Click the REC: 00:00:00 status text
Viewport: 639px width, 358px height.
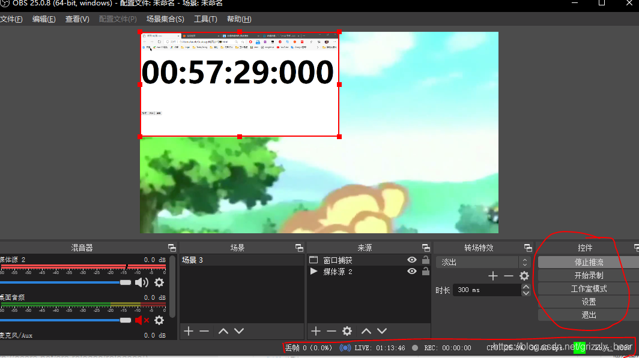click(447, 348)
